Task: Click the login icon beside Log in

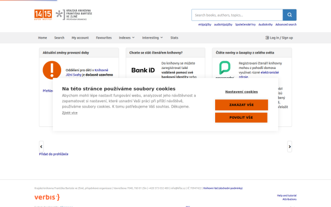Action: click(x=267, y=38)
